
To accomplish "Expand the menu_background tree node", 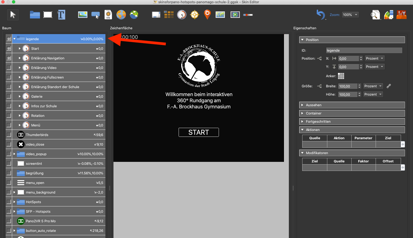I will pyautogui.click(x=14, y=192).
